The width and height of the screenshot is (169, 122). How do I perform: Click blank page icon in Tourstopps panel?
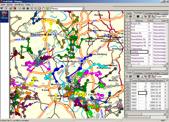[x=134, y=16]
